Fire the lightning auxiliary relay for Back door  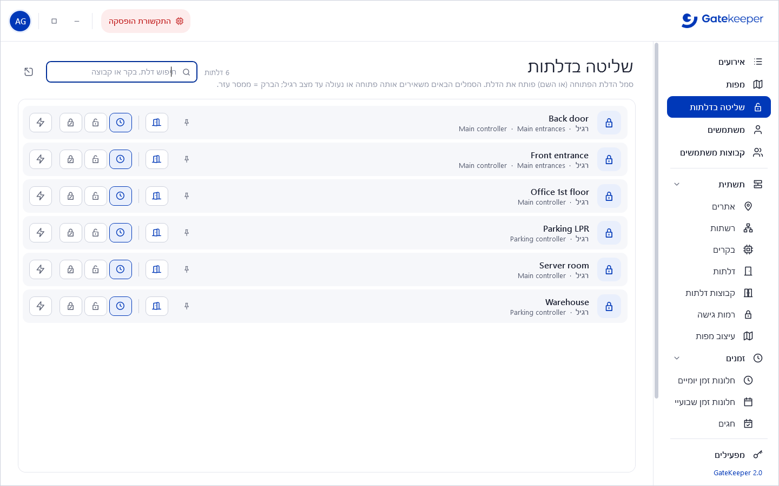click(41, 123)
